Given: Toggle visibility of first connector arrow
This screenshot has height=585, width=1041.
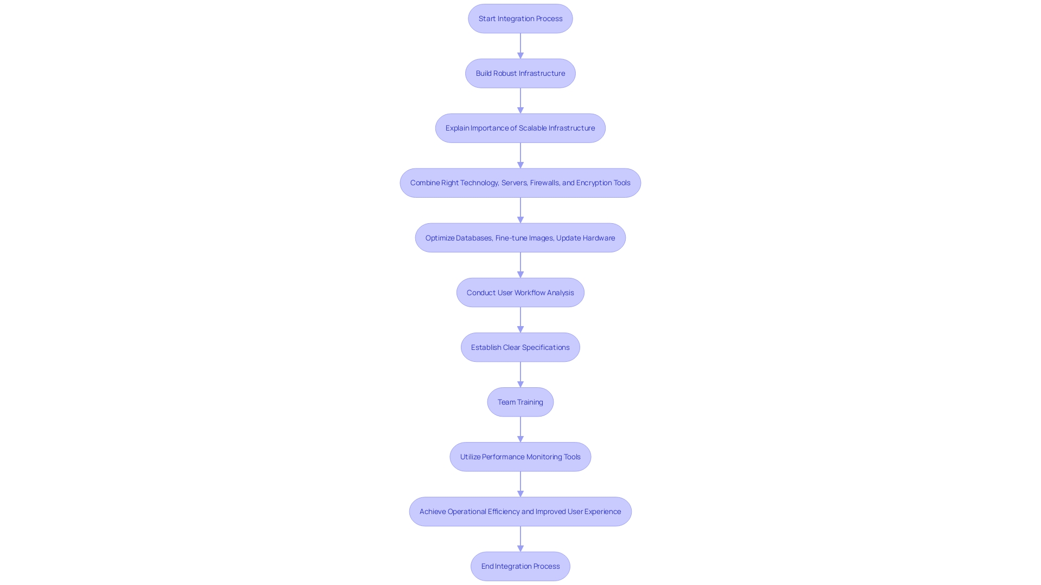Looking at the screenshot, I should (x=520, y=44).
